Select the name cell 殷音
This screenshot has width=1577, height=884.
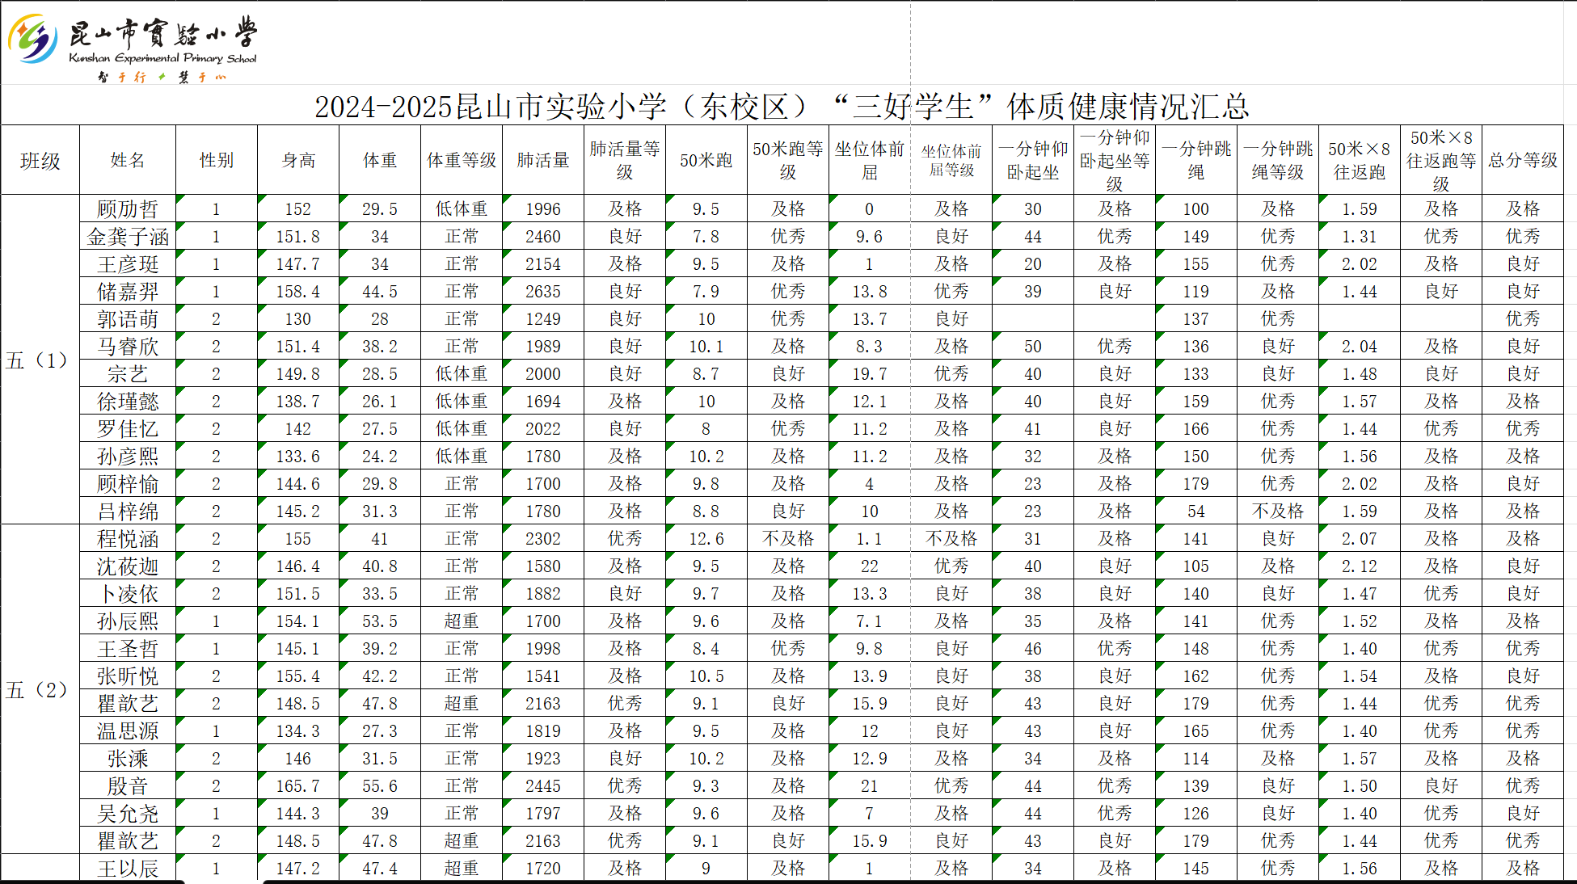(x=128, y=786)
